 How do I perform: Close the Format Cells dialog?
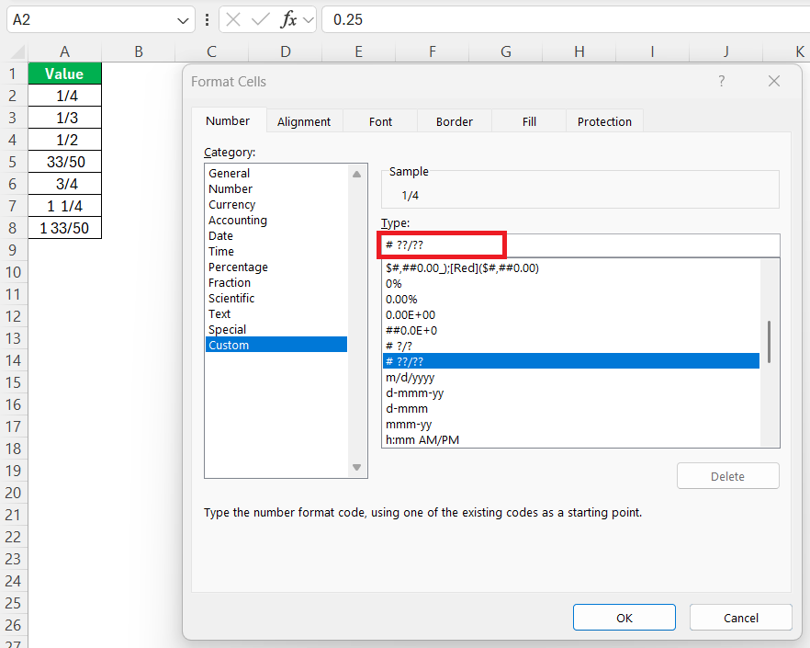tap(774, 81)
